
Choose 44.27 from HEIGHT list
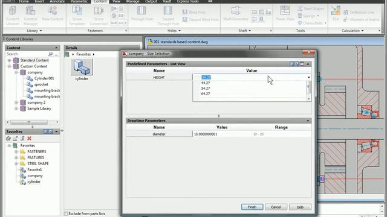tap(206, 83)
